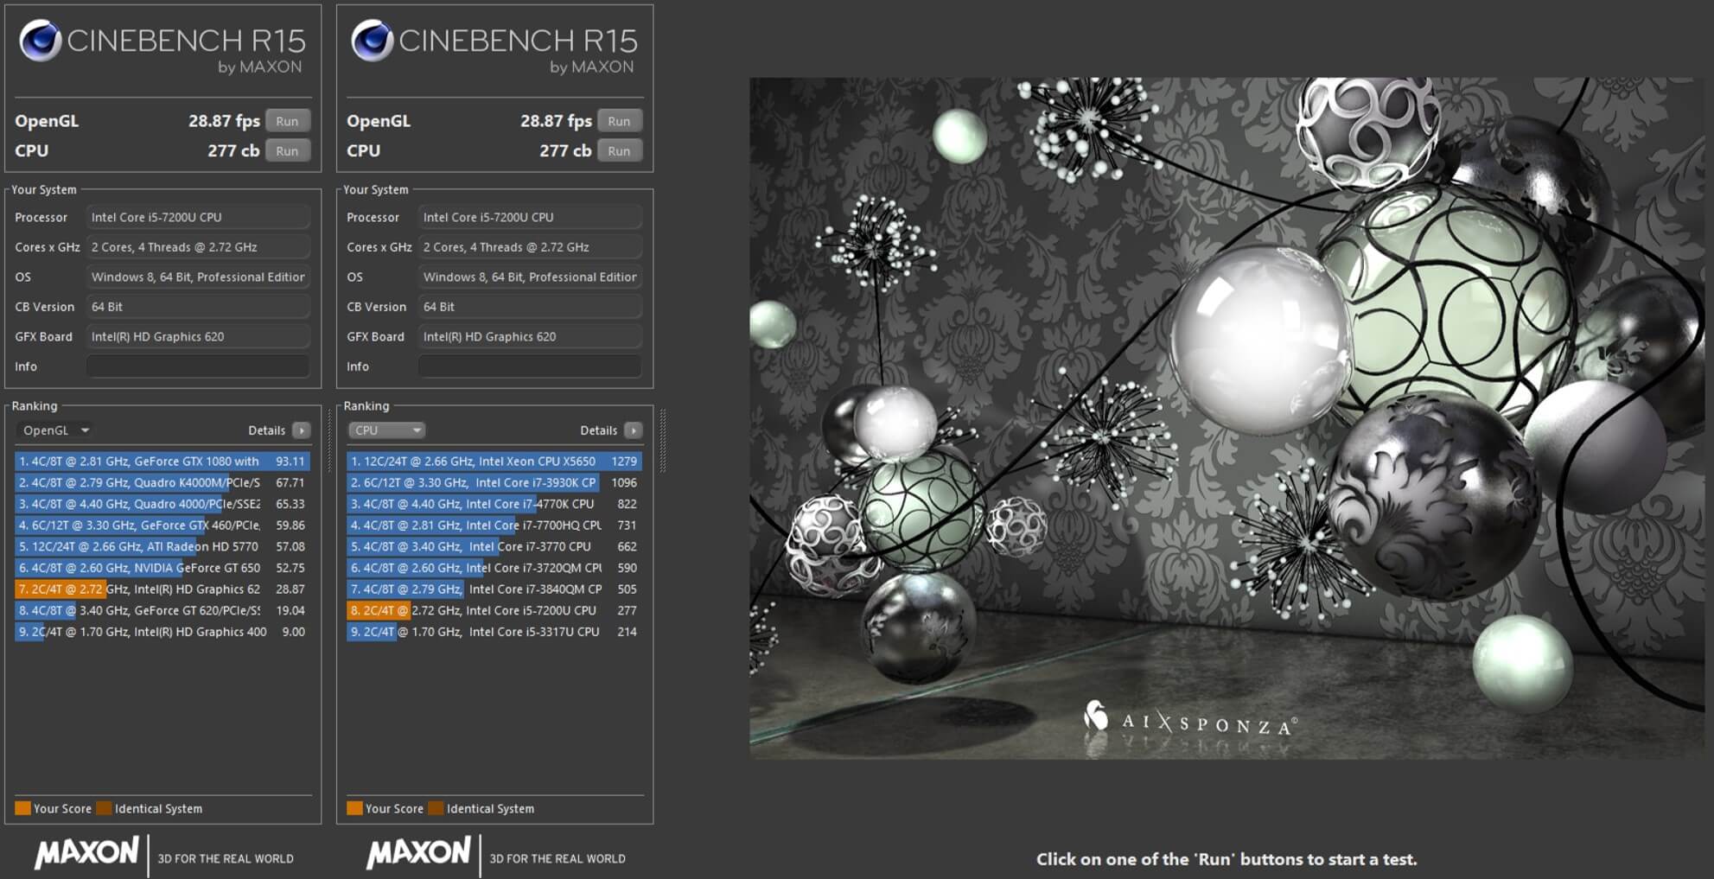Image resolution: width=1714 pixels, height=879 pixels.
Task: Open the CPU ranking dropdown
Action: [386, 430]
